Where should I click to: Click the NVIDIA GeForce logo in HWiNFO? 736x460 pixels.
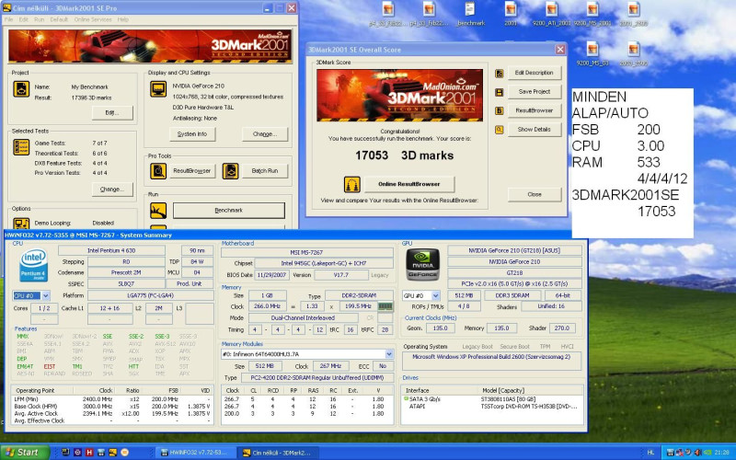pyautogui.click(x=422, y=265)
